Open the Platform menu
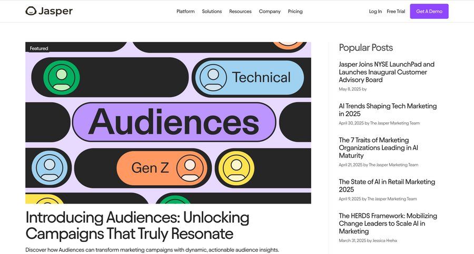 tap(185, 12)
